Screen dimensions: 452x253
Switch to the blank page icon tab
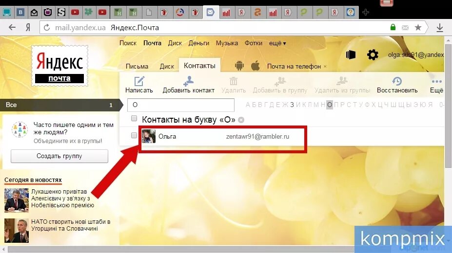tap(149, 12)
